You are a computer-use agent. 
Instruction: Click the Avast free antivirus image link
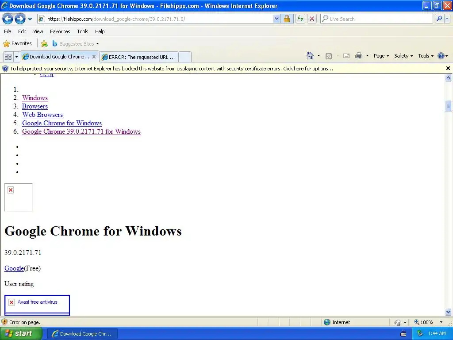point(37,305)
